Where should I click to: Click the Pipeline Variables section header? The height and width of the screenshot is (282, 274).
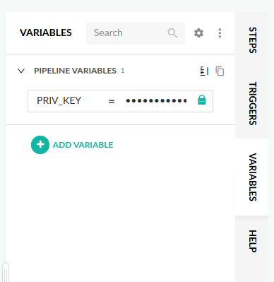pos(75,71)
